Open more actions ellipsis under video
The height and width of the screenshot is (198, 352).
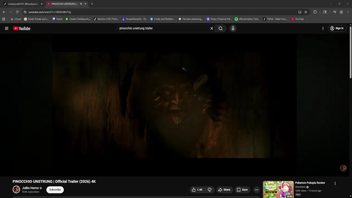click(257, 190)
